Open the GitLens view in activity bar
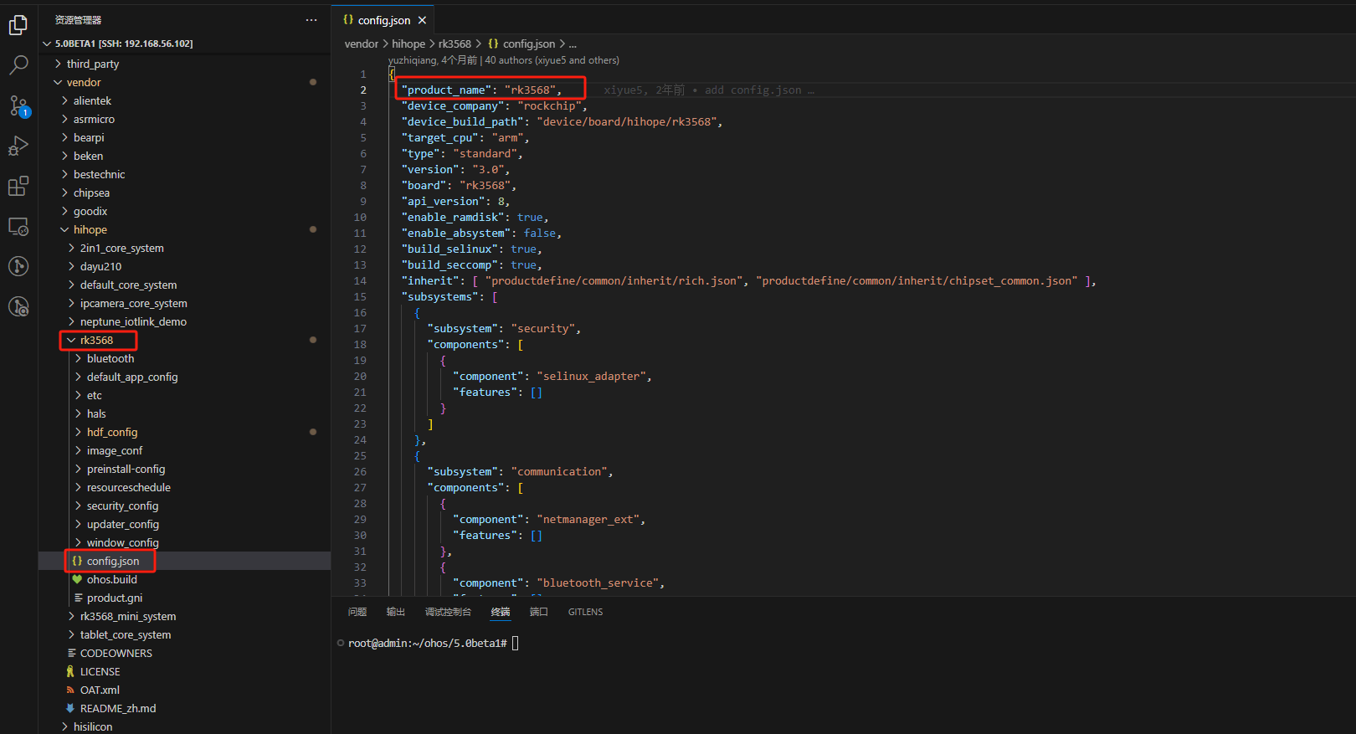 [18, 266]
